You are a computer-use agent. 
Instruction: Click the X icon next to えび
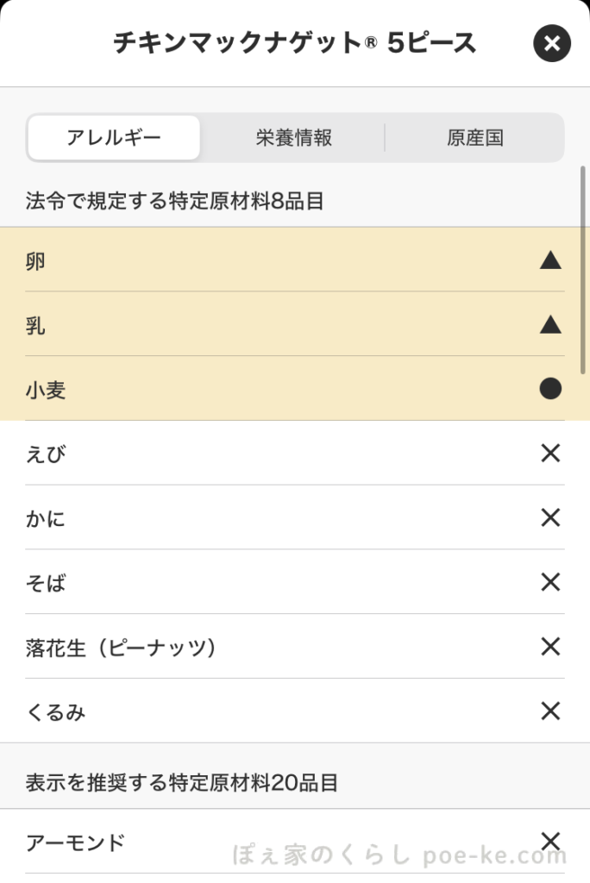549,454
